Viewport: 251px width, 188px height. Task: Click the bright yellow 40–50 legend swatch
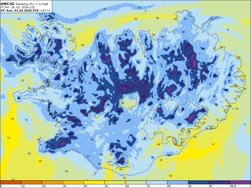coord(94,182)
